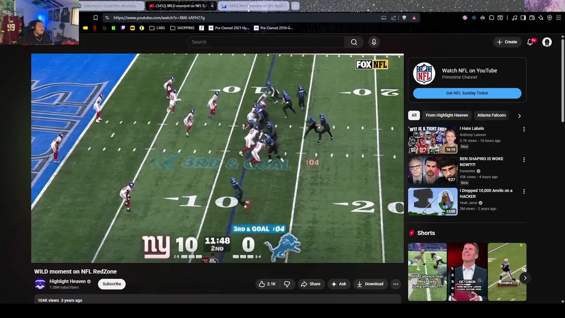Like the video with thumbs up
Viewport: 565px width, 318px height.
267,284
